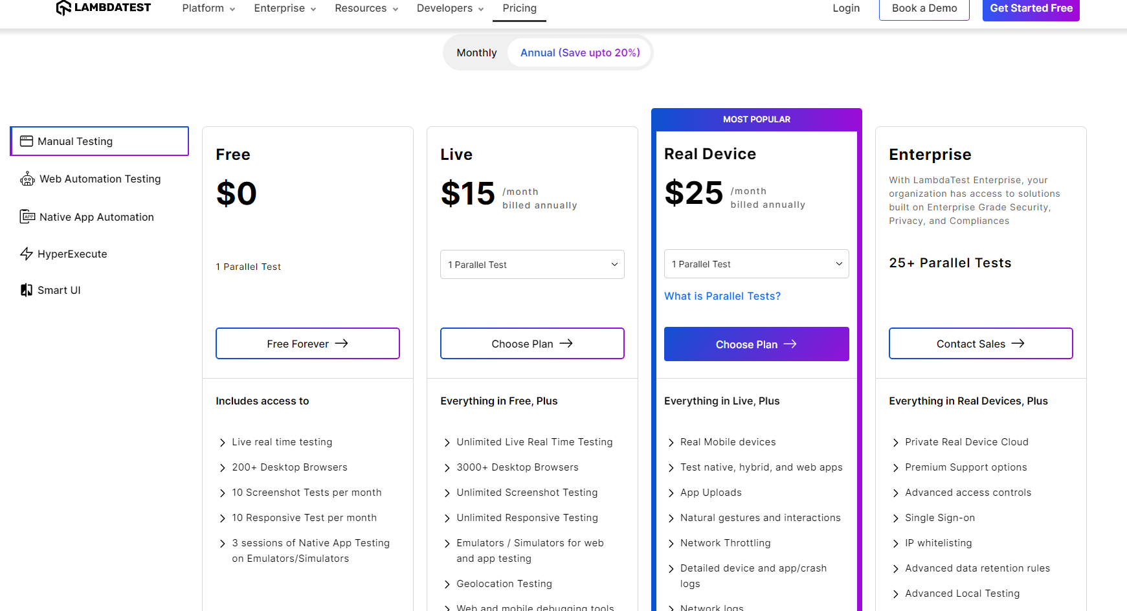
Task: Expand Private Real Device Cloud item
Action: pos(961,442)
